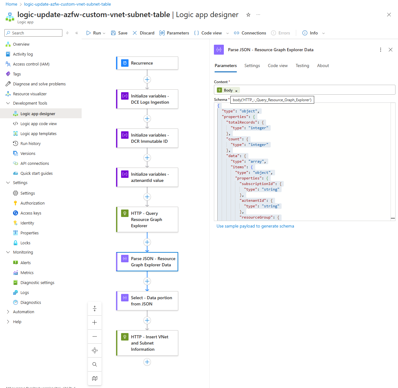This screenshot has width=398, height=388.
Task: Click the zoom out minus canvas control
Action: pyautogui.click(x=95, y=336)
